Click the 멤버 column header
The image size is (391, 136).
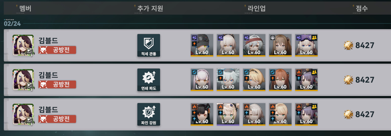pos(25,9)
